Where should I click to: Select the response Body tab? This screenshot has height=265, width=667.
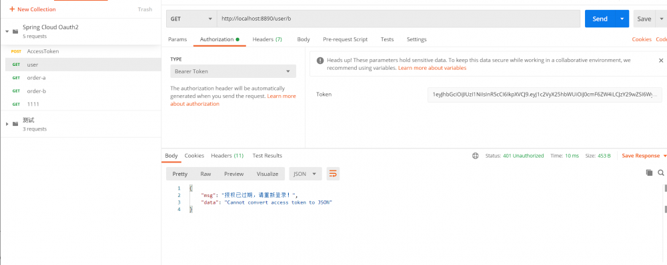coord(171,156)
